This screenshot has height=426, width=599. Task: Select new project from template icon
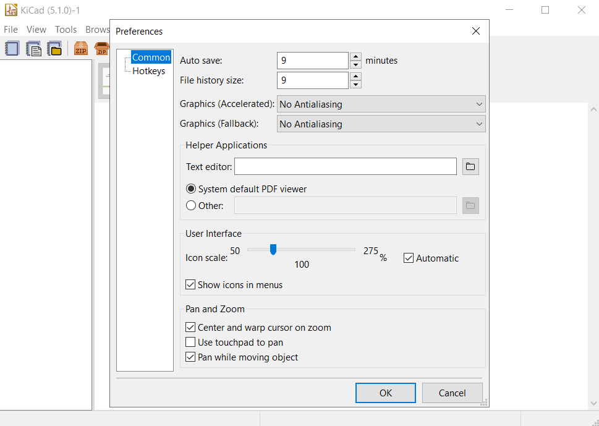pos(33,48)
